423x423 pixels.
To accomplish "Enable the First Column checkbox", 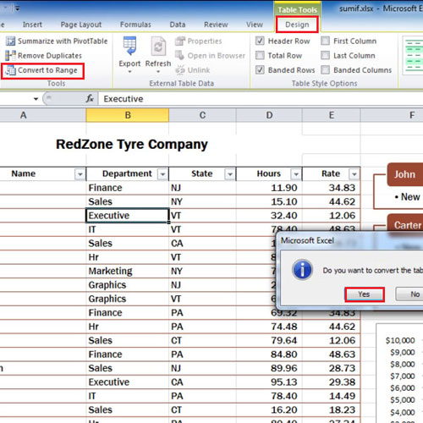I will [325, 41].
